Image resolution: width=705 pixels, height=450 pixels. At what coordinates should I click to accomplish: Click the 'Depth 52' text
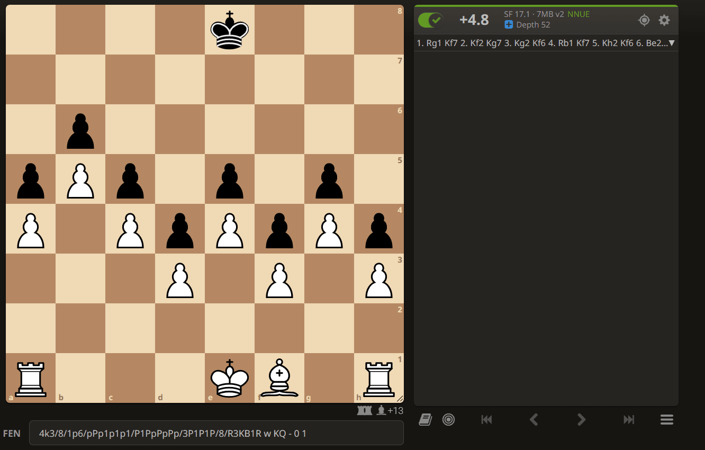tap(533, 25)
